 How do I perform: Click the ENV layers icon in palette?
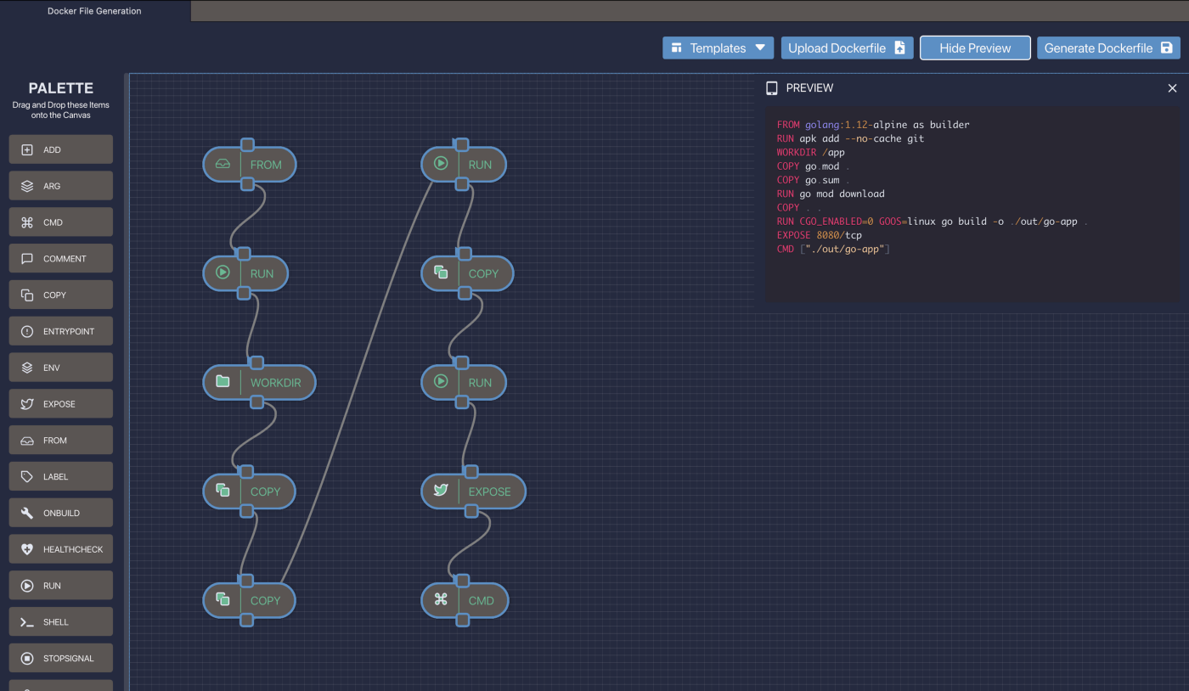click(26, 368)
